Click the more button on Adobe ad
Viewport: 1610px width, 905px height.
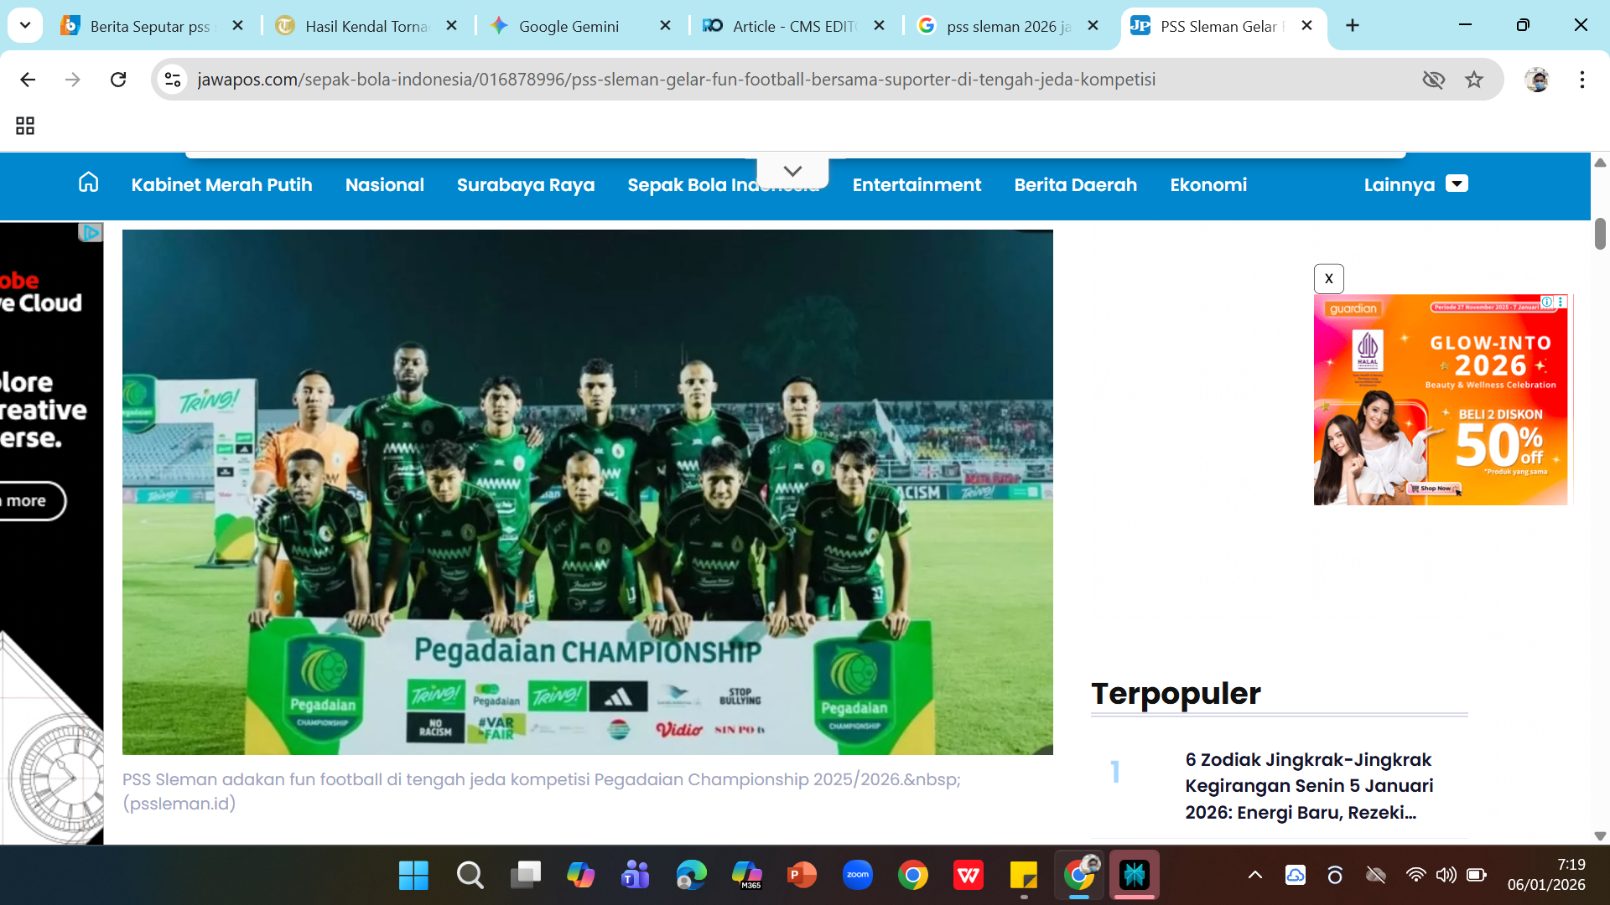click(30, 501)
